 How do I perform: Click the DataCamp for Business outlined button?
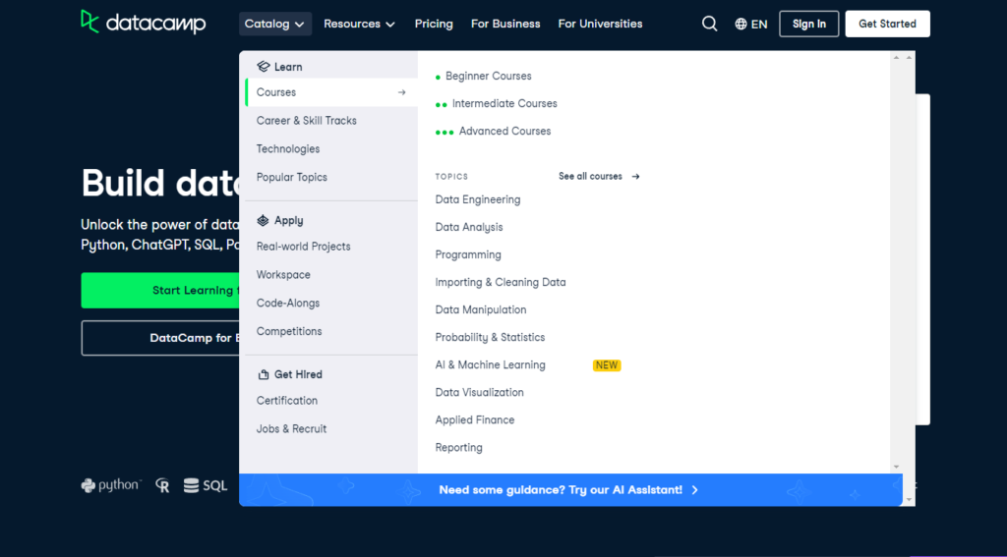(160, 338)
